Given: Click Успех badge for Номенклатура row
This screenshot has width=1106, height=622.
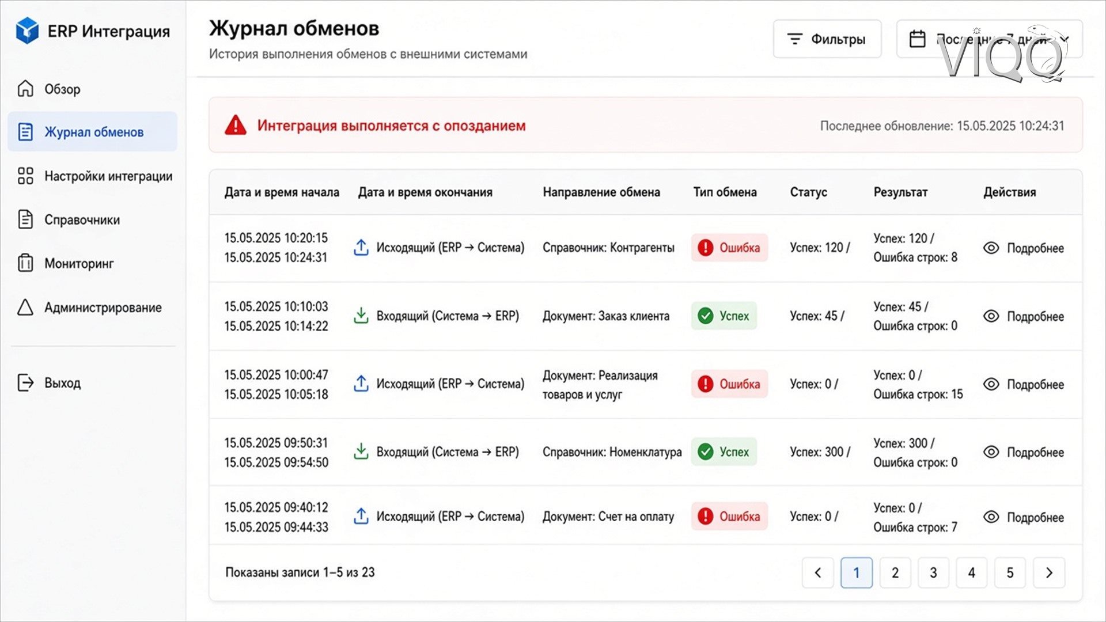Looking at the screenshot, I should click(x=724, y=452).
